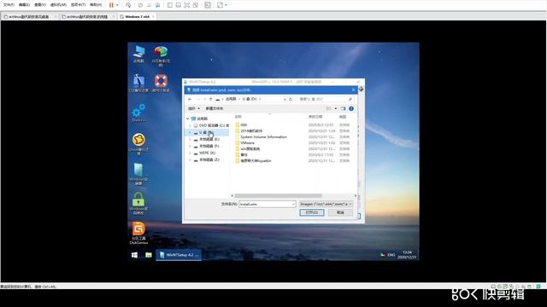The height and width of the screenshot is (307, 547).
Task: Open the Organize dropdown in file dialog
Action: [x=194, y=108]
